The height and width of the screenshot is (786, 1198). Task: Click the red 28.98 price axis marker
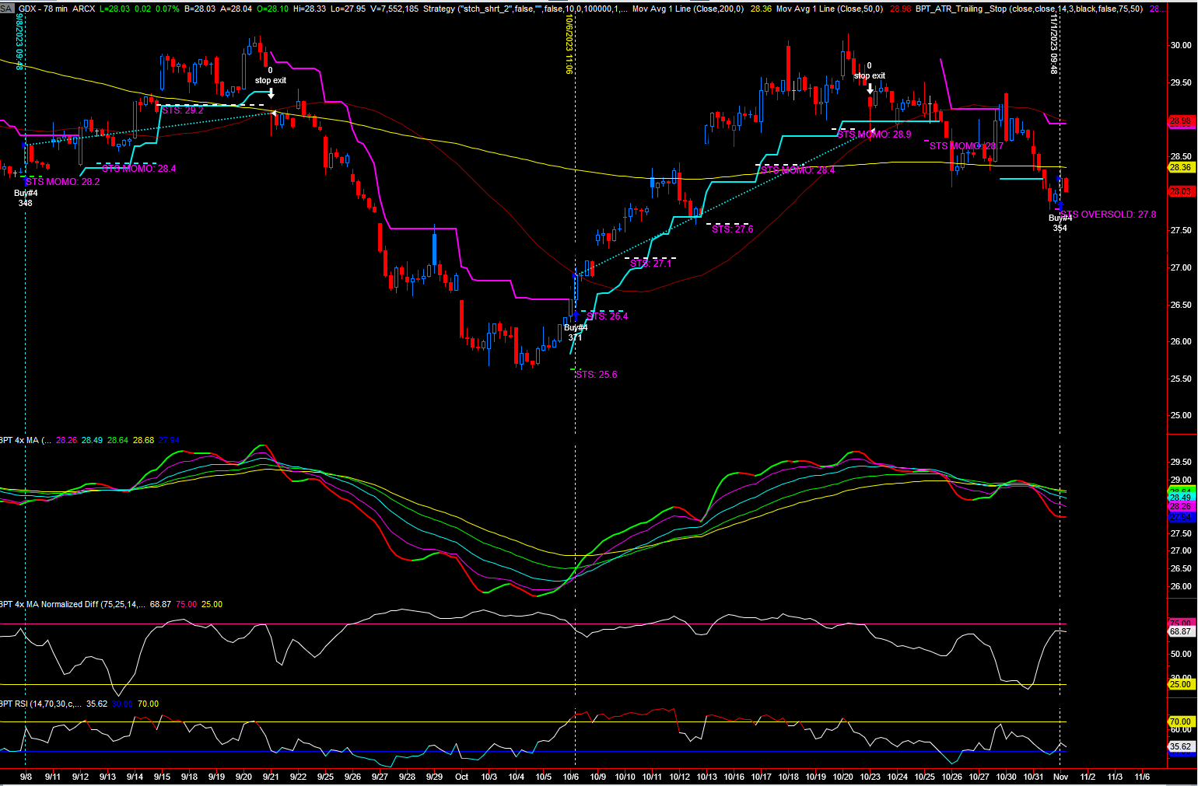pyautogui.click(x=1180, y=121)
